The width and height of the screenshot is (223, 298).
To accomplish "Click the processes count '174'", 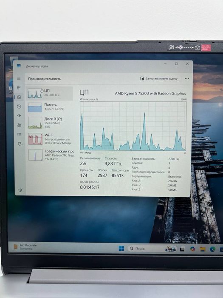I will (84, 175).
